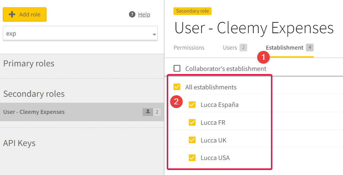Open the Establishment tab
The image size is (343, 175).
[290, 48]
